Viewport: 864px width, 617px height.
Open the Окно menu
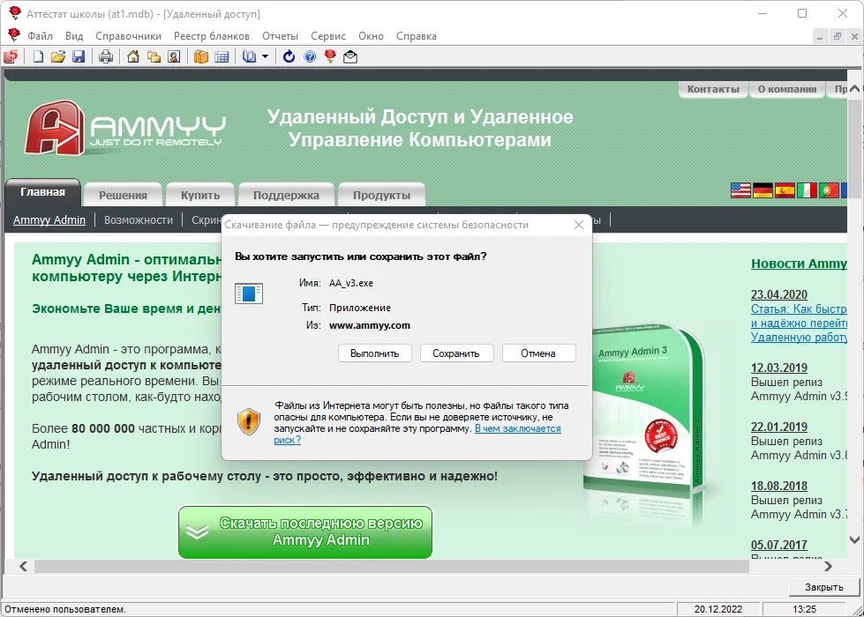pos(371,36)
